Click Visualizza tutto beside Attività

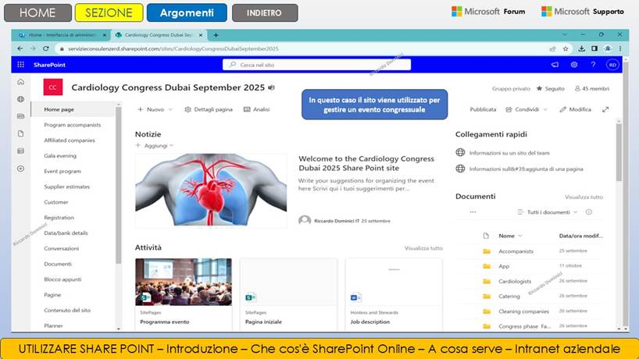coord(423,248)
